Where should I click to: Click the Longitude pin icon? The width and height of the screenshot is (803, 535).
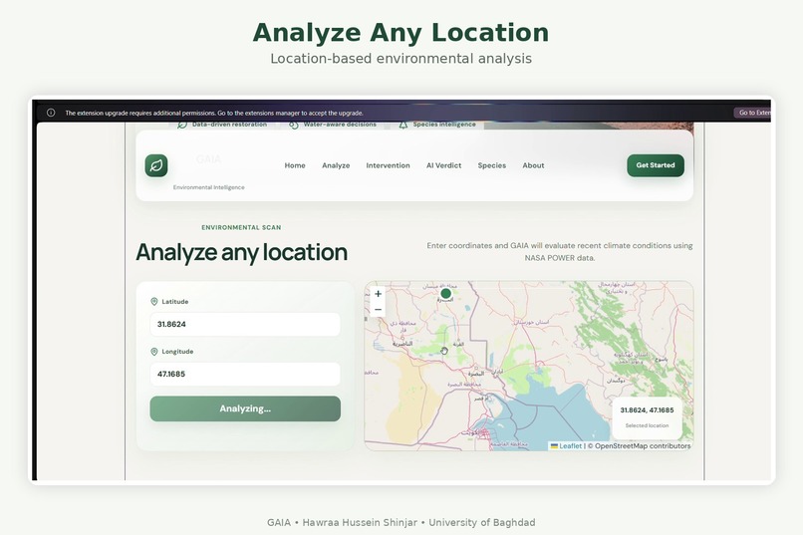154,352
